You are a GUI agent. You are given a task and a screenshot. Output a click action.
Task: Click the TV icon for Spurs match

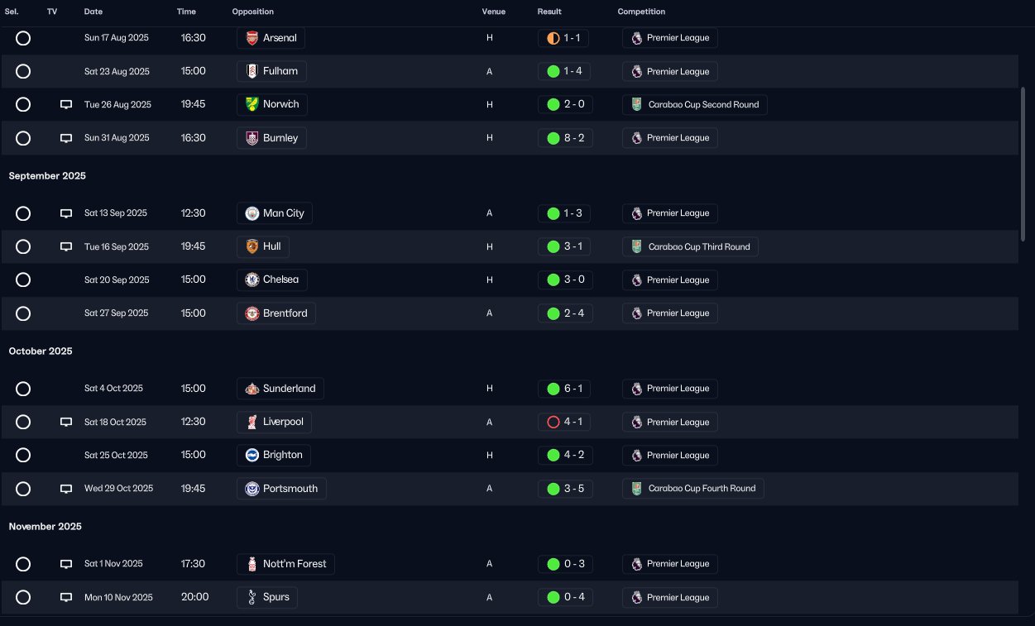tap(66, 597)
